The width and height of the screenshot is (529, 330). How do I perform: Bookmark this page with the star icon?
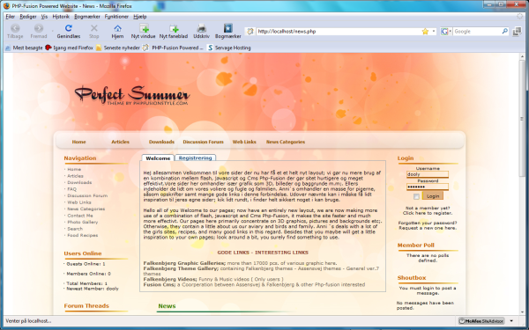425,32
